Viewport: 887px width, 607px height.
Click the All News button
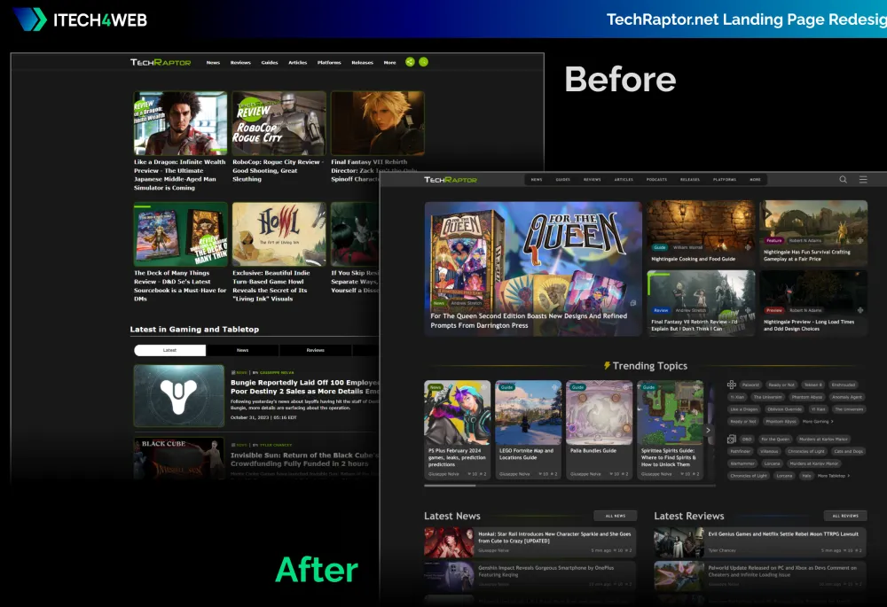point(616,516)
